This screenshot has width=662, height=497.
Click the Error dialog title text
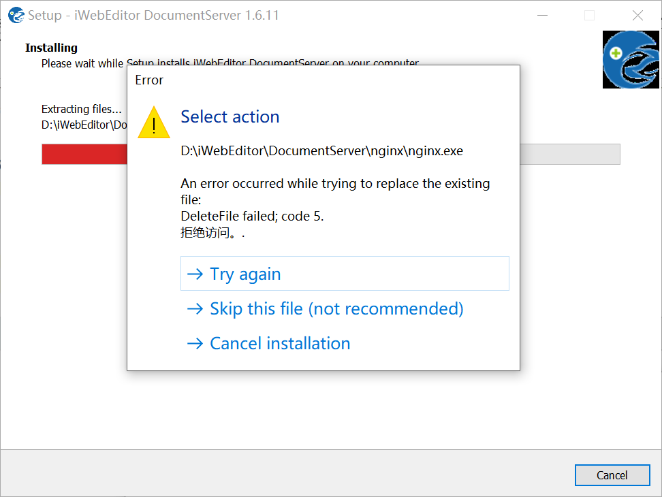[149, 80]
